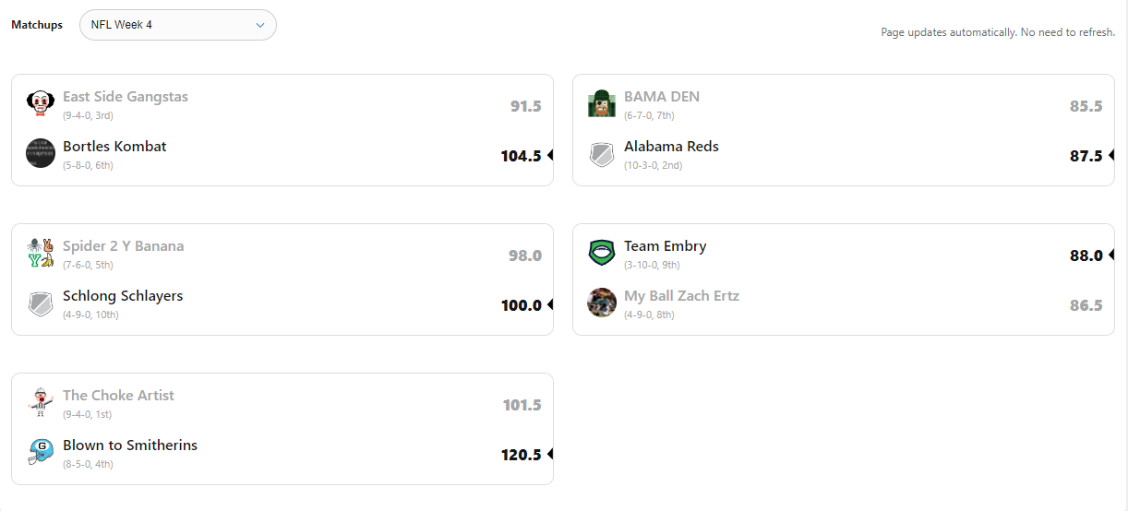Click Bortles Kombat dark round avatar
Screen dimensions: 1128x511
[x=41, y=153]
